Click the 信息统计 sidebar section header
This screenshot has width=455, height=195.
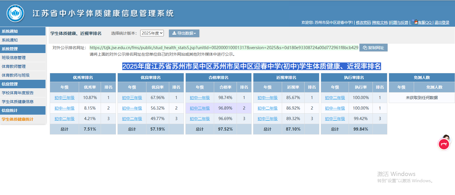pos(23,110)
